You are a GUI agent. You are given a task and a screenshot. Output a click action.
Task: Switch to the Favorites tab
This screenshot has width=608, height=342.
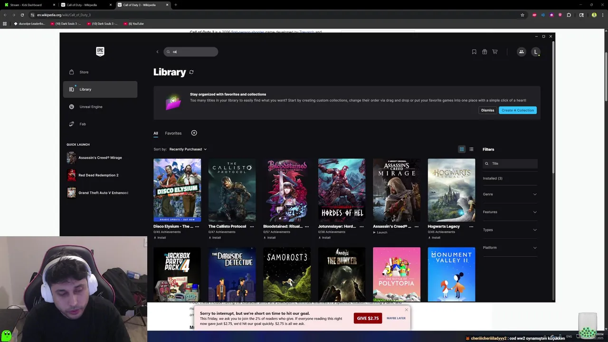point(173,133)
